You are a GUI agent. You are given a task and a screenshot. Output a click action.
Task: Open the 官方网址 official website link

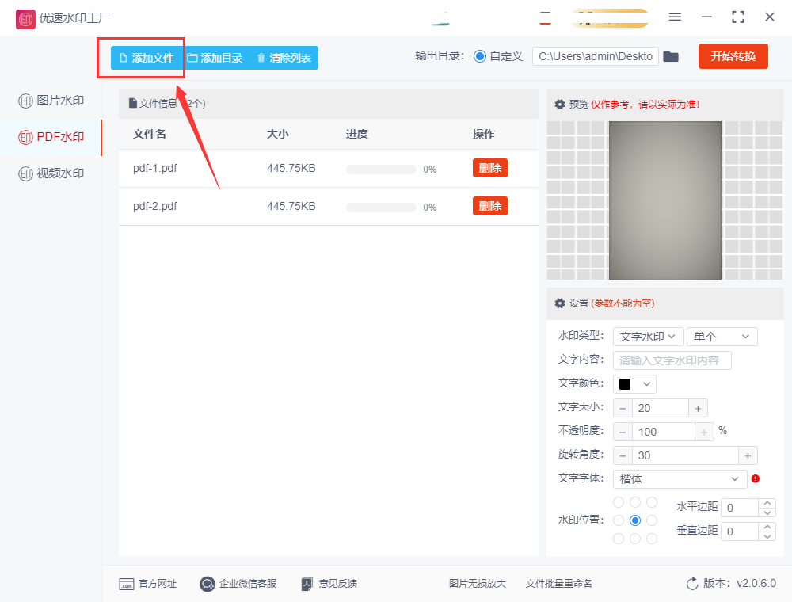coord(147,584)
